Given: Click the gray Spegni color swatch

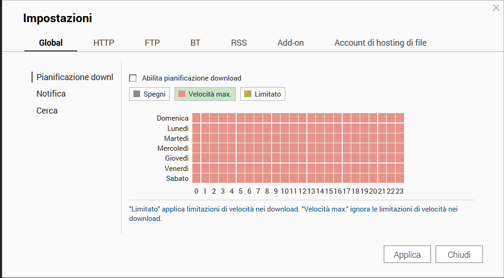Looking at the screenshot, I should point(137,94).
